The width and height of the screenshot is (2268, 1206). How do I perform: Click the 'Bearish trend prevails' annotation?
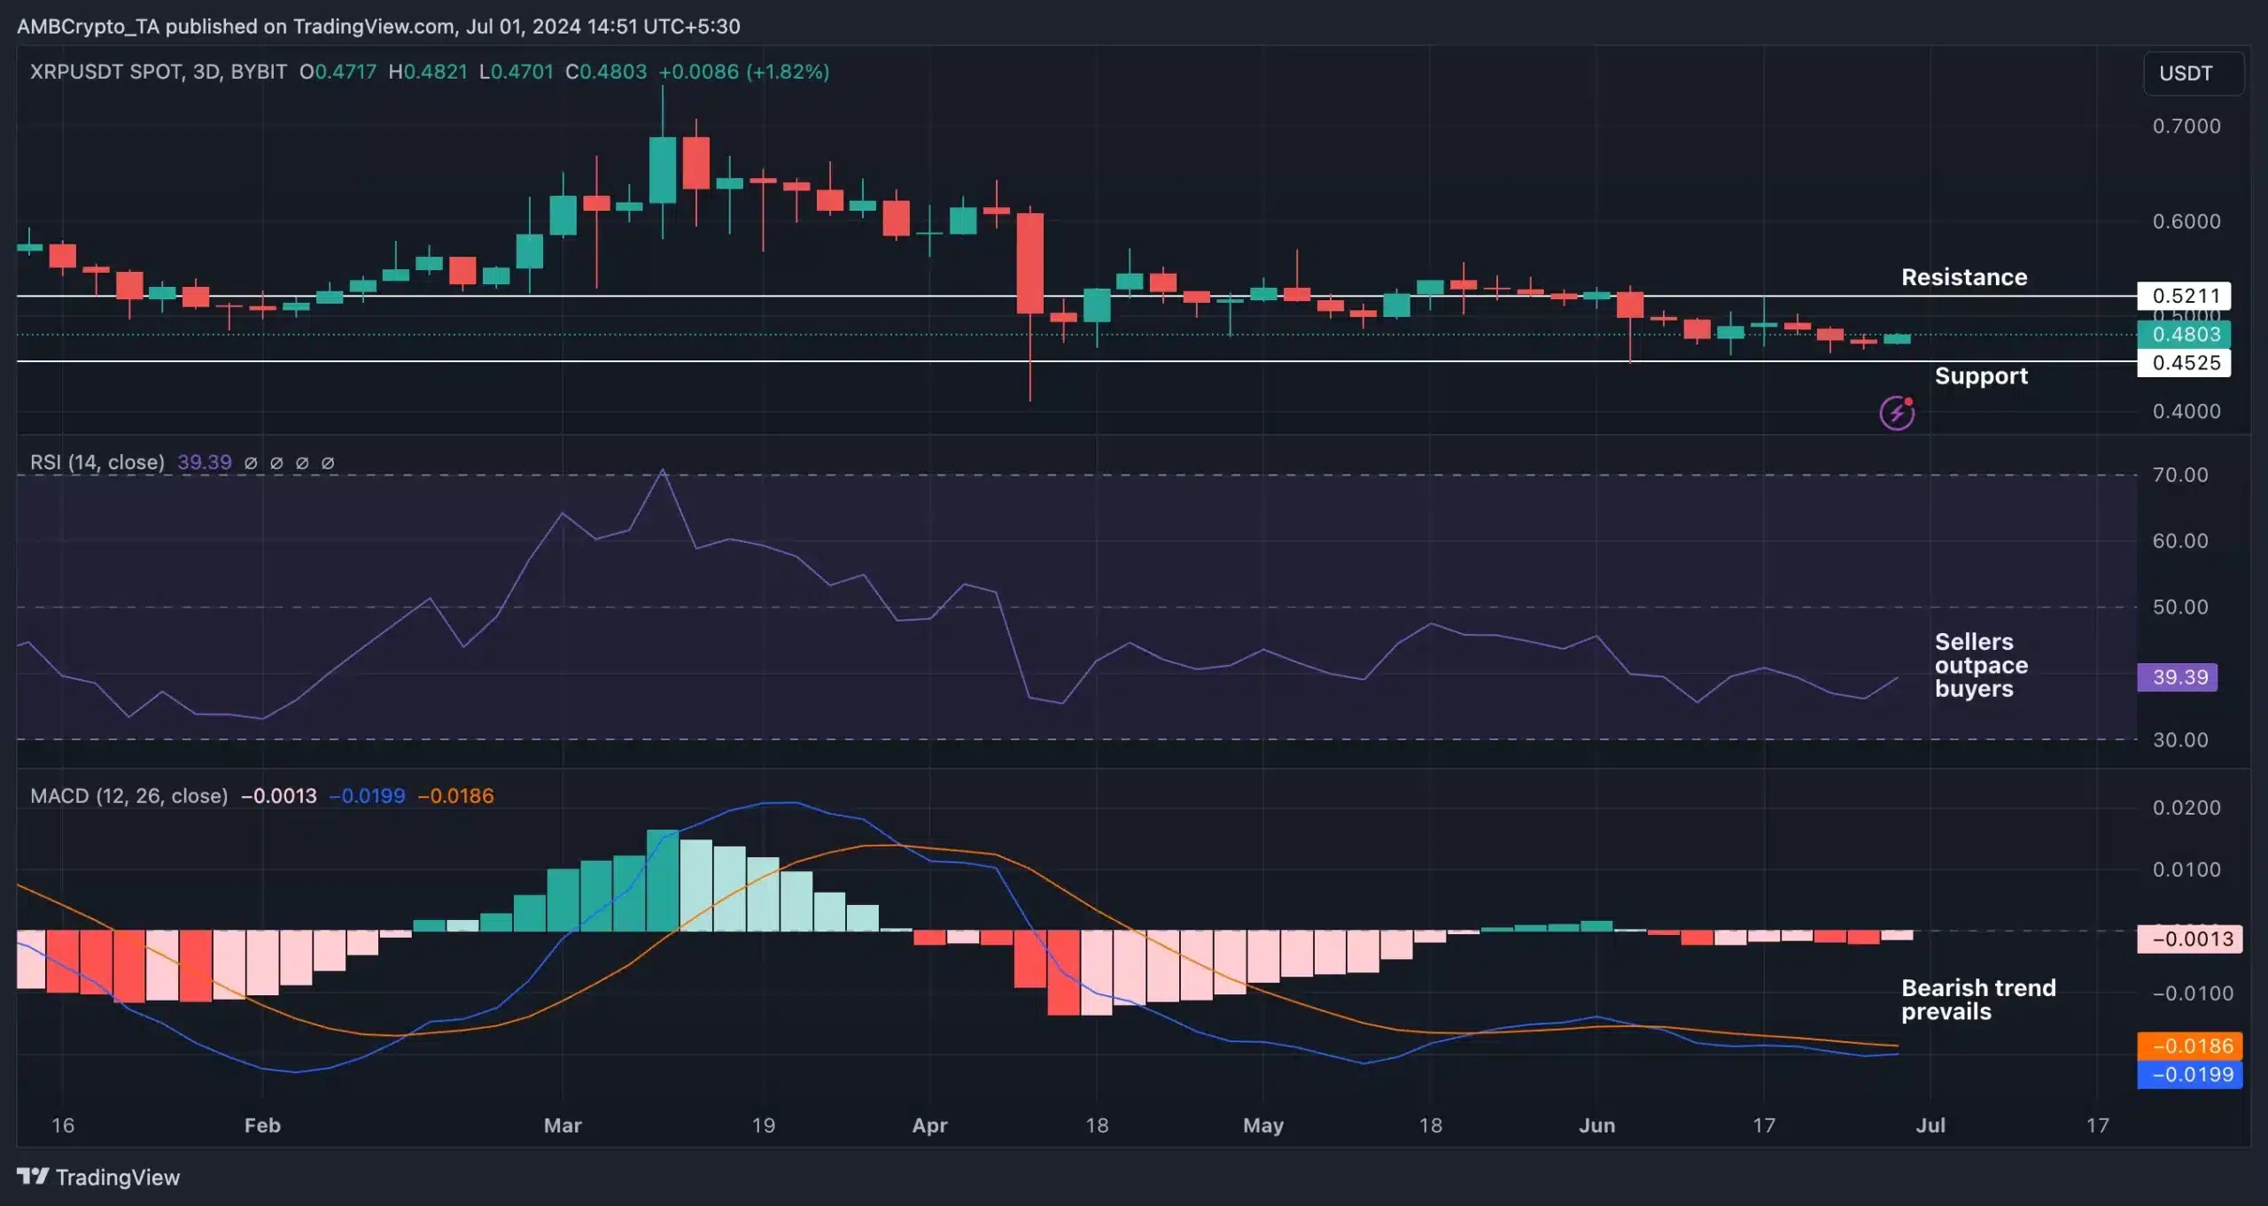pyautogui.click(x=1978, y=1000)
